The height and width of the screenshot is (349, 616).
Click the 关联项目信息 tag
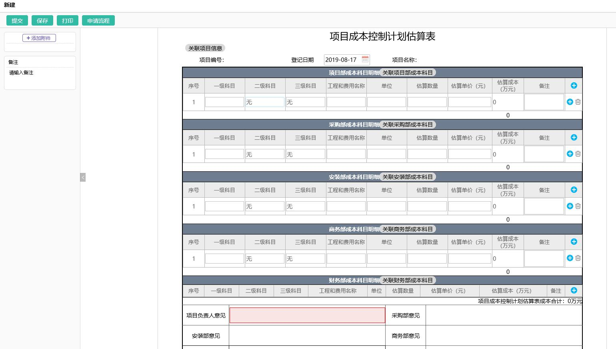coord(205,48)
